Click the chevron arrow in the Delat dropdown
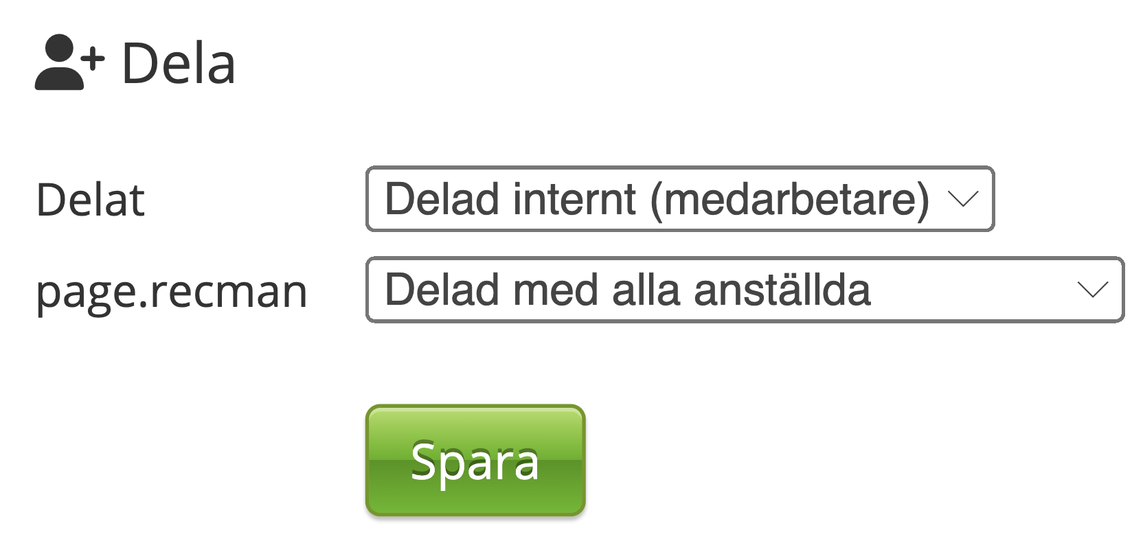This screenshot has width=1143, height=541. [962, 199]
